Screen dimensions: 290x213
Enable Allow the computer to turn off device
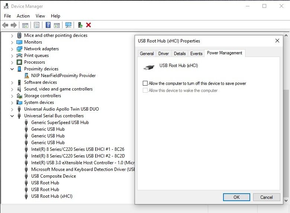click(x=145, y=83)
